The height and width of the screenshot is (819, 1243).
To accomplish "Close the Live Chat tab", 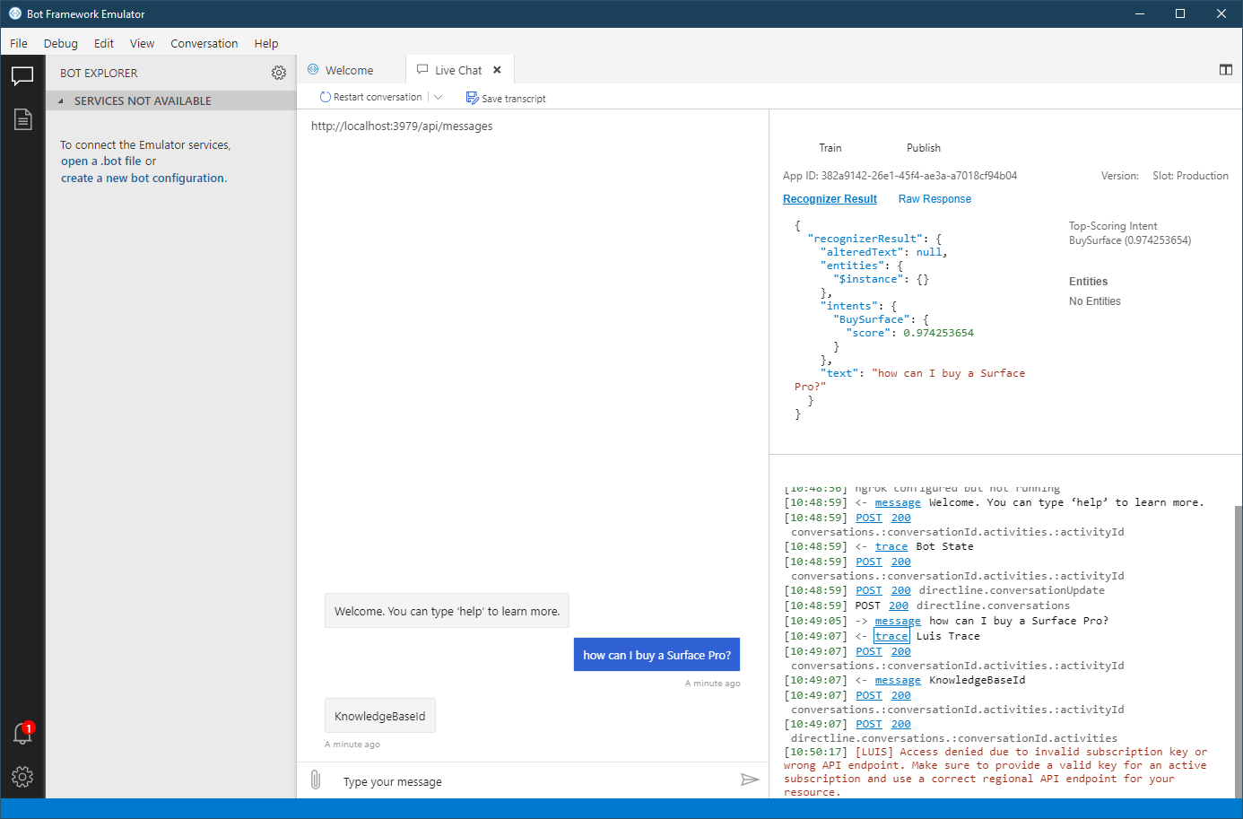I will (497, 70).
